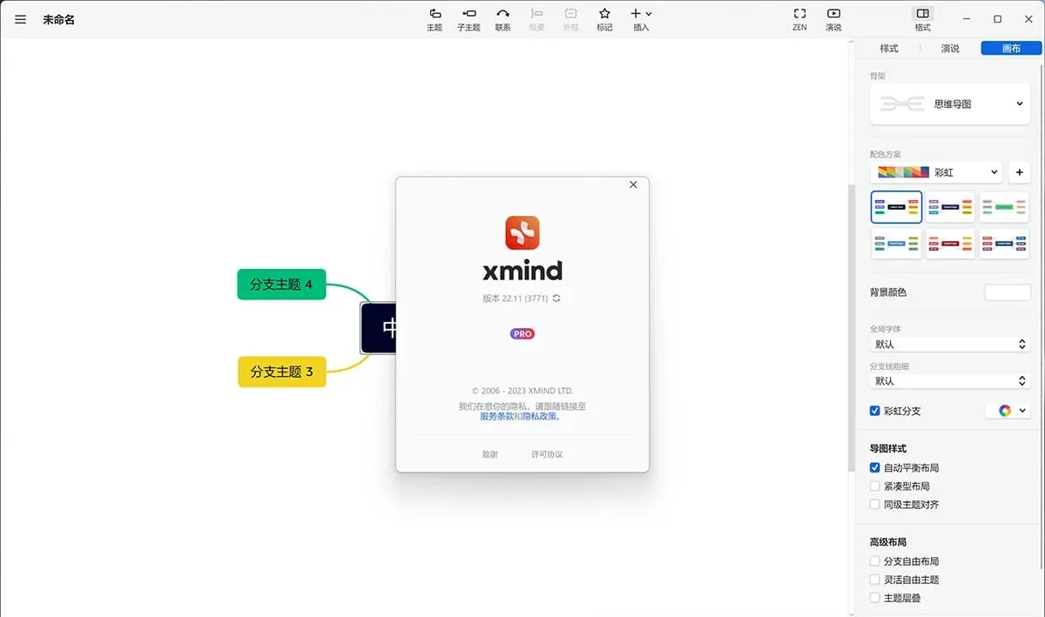Open the 插入 plus menu
The height and width of the screenshot is (617, 1045).
641,19
